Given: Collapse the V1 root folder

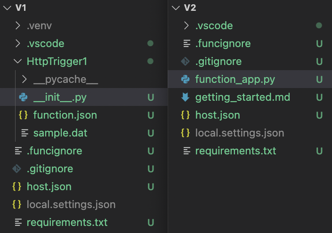Looking at the screenshot, I should tap(6, 8).
